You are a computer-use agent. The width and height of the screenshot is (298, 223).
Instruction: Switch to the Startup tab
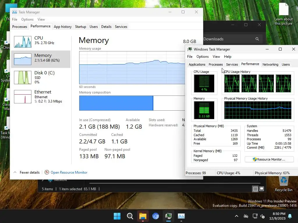(80, 26)
